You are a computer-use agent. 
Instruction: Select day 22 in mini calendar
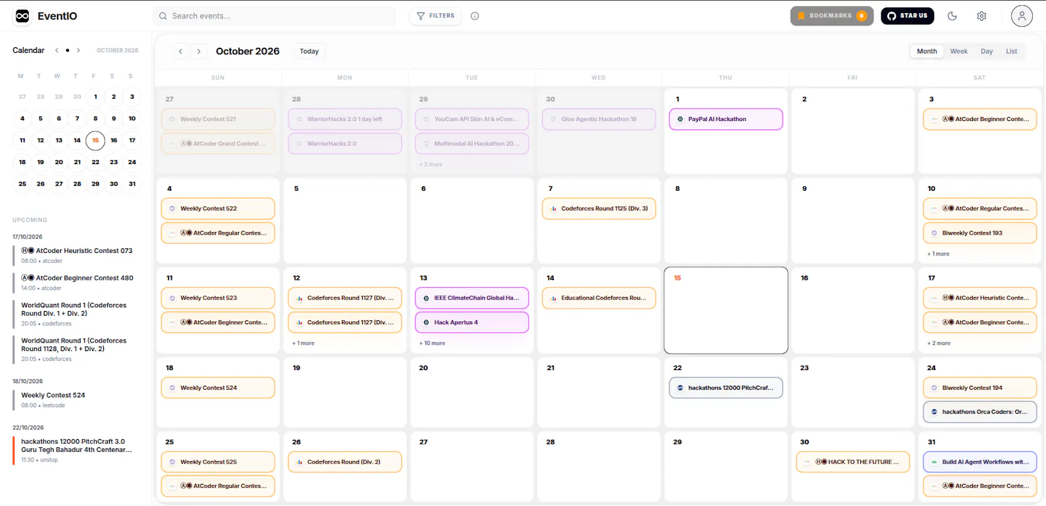point(95,162)
